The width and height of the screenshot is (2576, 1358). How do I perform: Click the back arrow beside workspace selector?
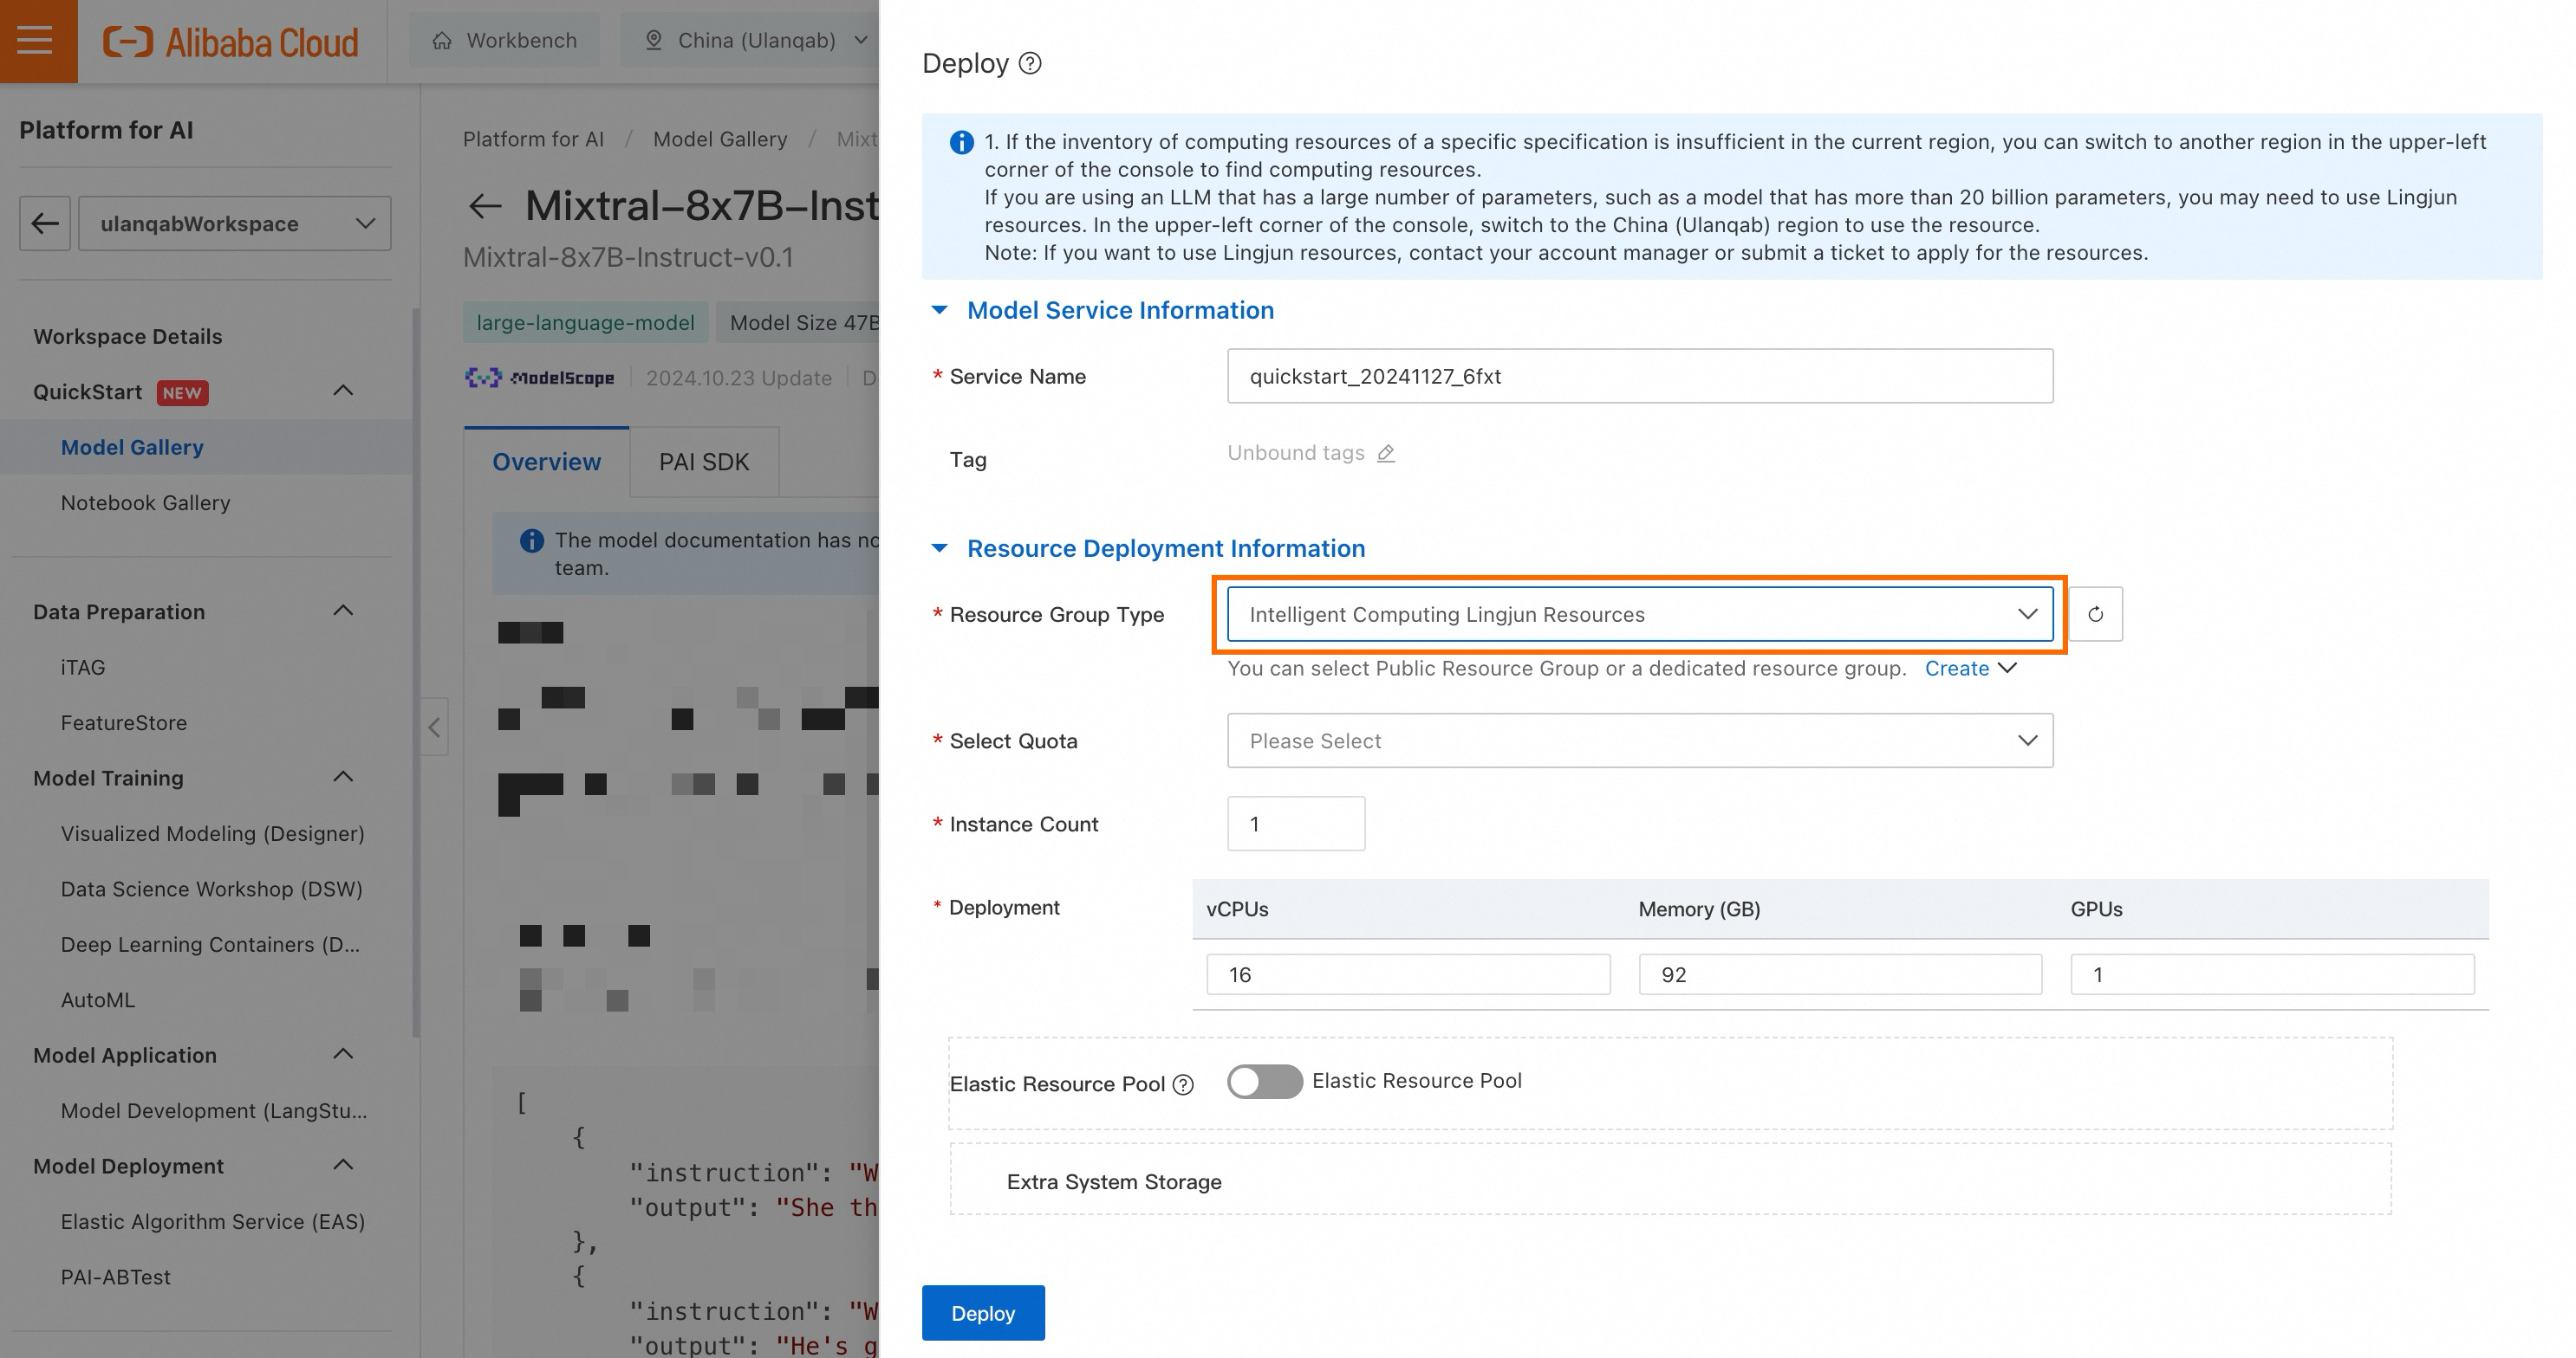point(45,223)
